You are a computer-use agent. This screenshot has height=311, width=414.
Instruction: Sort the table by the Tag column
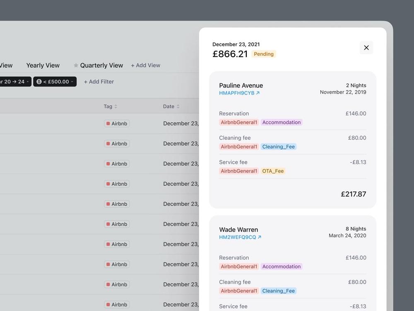tap(116, 106)
